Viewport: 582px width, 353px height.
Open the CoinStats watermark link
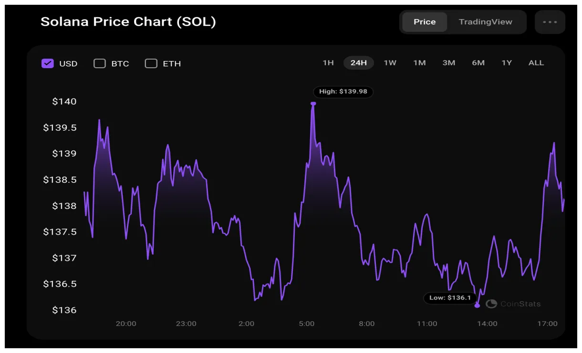(x=519, y=303)
